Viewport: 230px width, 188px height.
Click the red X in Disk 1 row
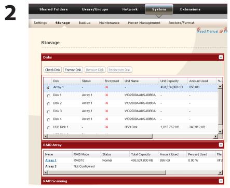106,95
